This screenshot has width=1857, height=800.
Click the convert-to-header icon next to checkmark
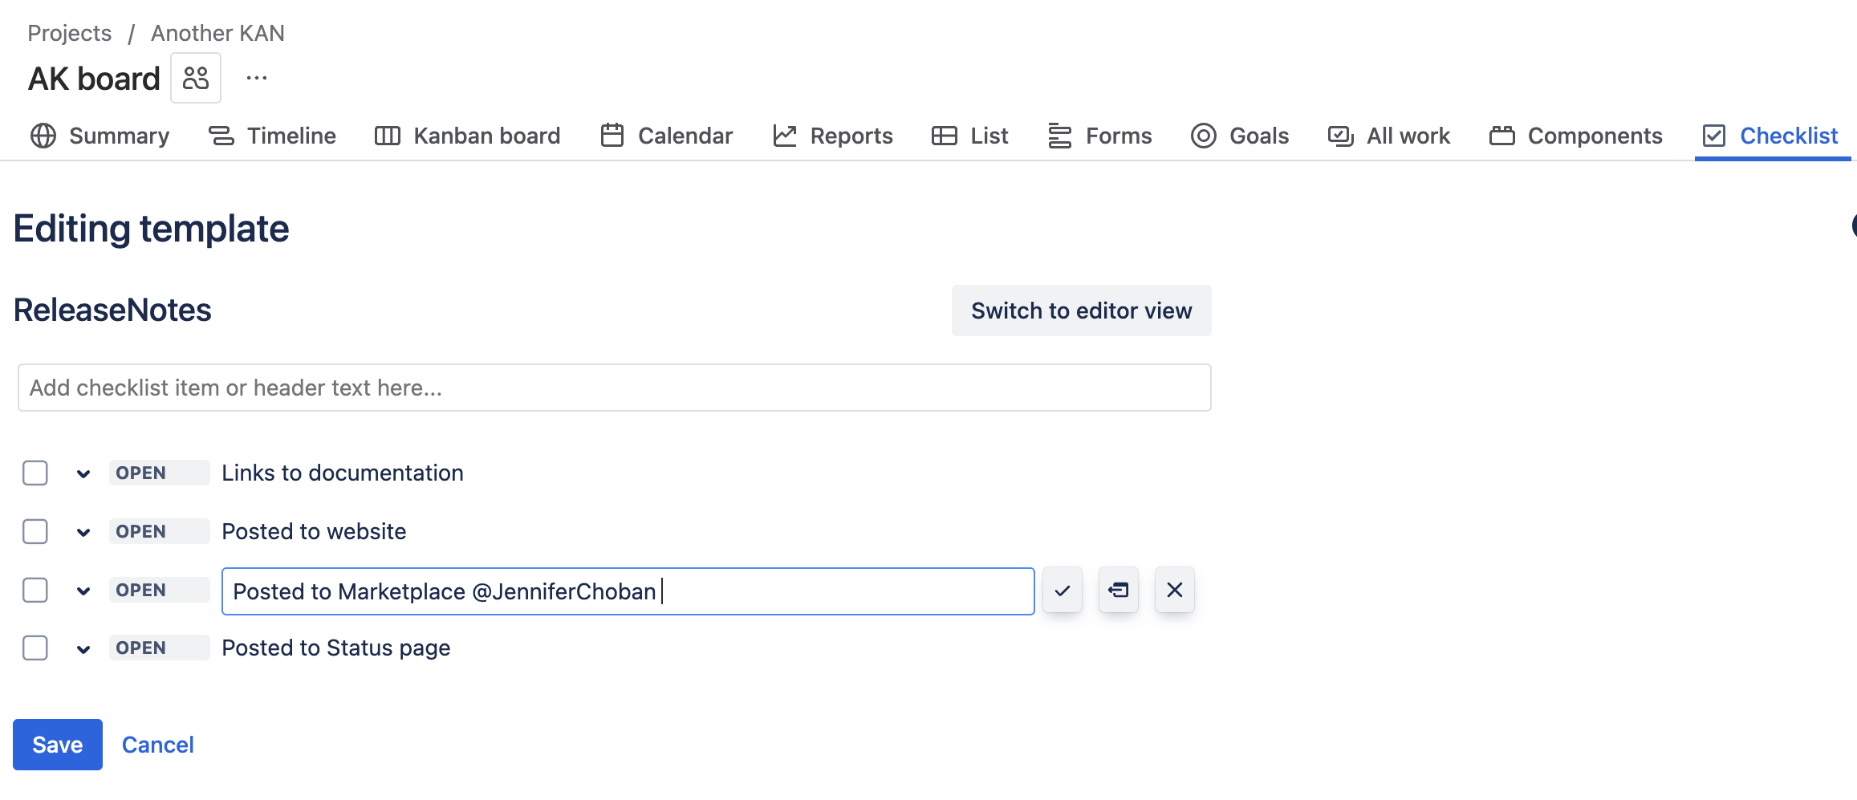pos(1119,591)
